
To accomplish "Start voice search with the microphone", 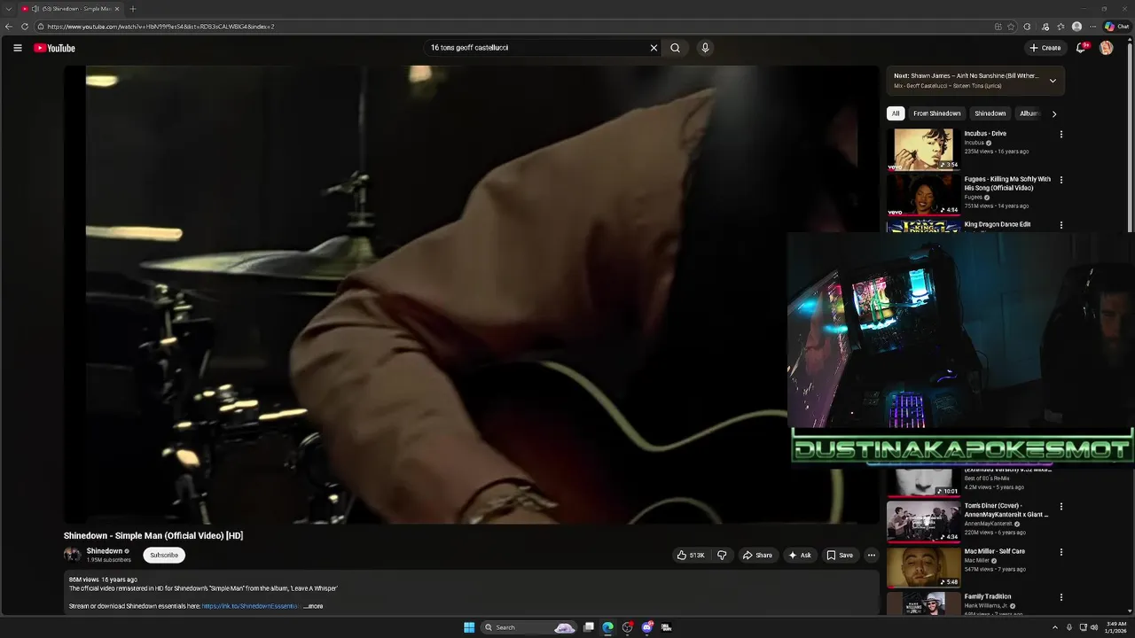I will click(x=705, y=48).
